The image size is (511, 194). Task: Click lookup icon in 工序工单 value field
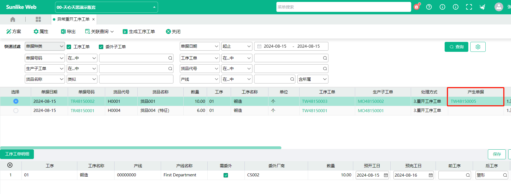click(x=325, y=58)
